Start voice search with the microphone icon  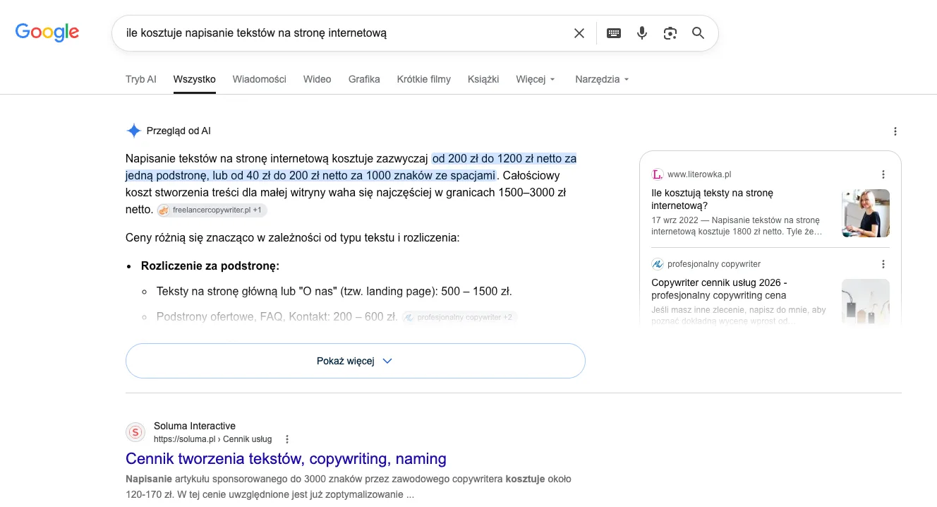(642, 33)
